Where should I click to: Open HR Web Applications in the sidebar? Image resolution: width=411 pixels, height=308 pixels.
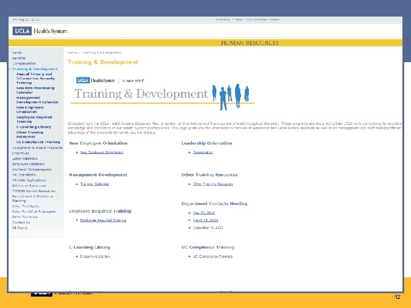tap(29, 180)
